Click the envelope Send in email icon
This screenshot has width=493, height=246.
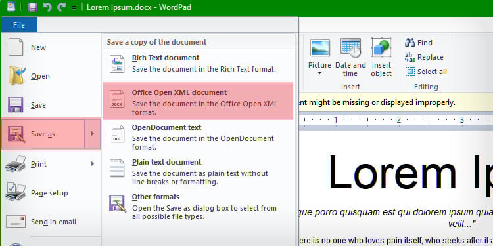16,221
